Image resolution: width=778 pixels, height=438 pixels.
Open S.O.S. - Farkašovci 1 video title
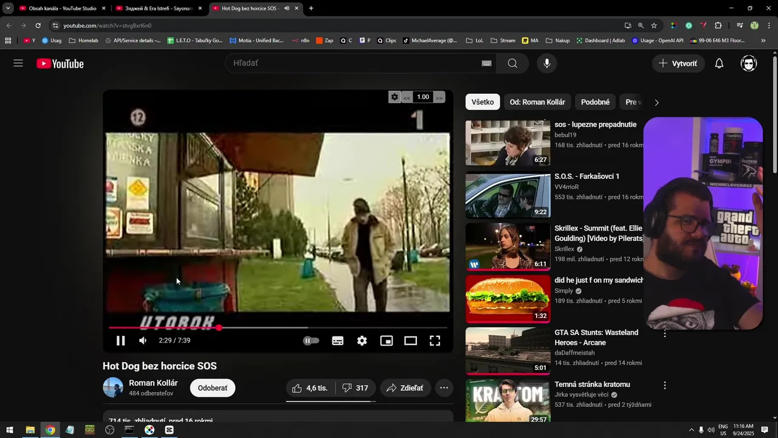tap(587, 176)
